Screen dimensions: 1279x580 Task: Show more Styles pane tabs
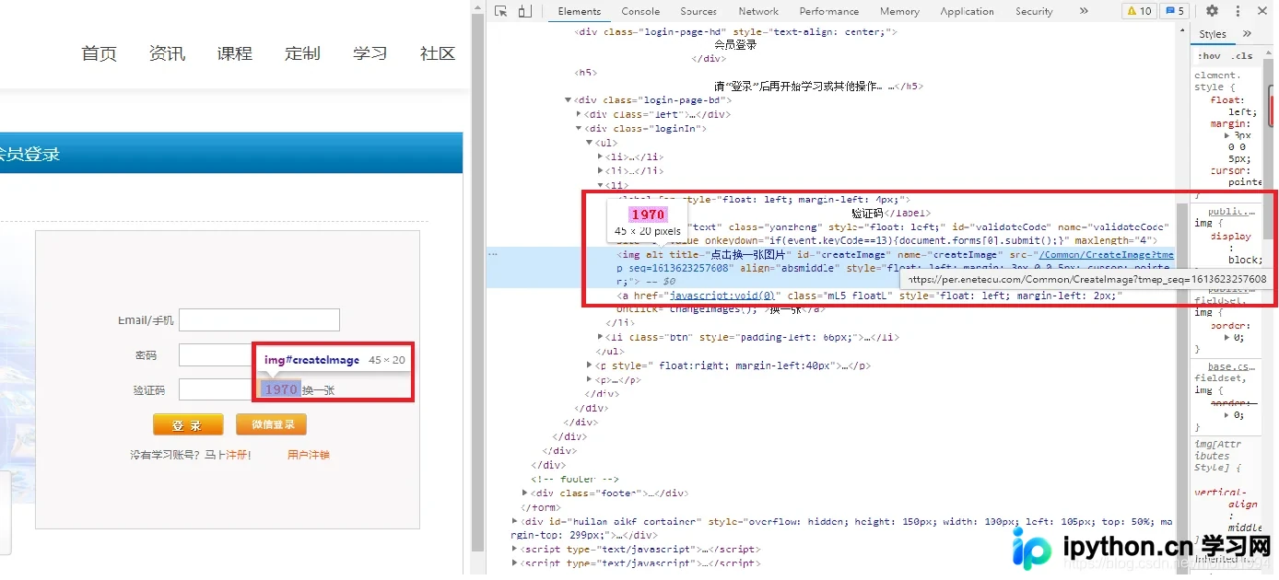pos(1247,34)
